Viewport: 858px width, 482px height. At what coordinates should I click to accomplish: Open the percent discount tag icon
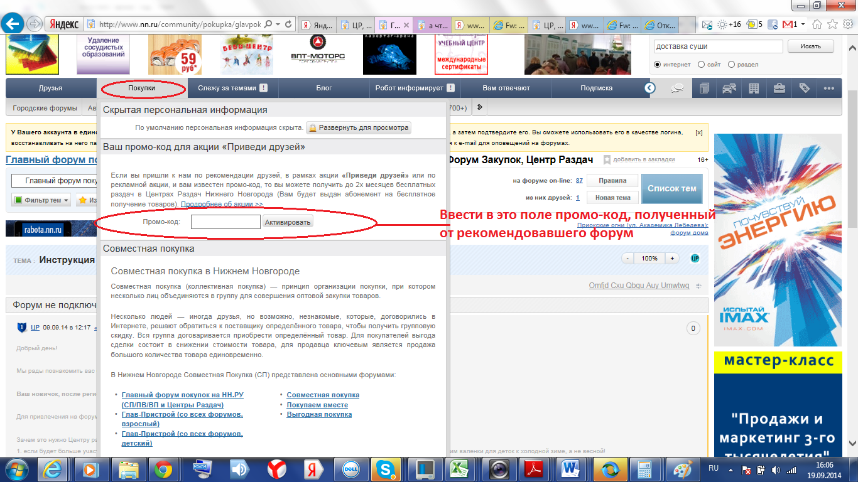[804, 88]
